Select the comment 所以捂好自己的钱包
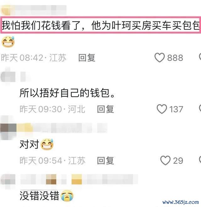Image resolution: width=201 pixels, height=207 pixels. 67,93
